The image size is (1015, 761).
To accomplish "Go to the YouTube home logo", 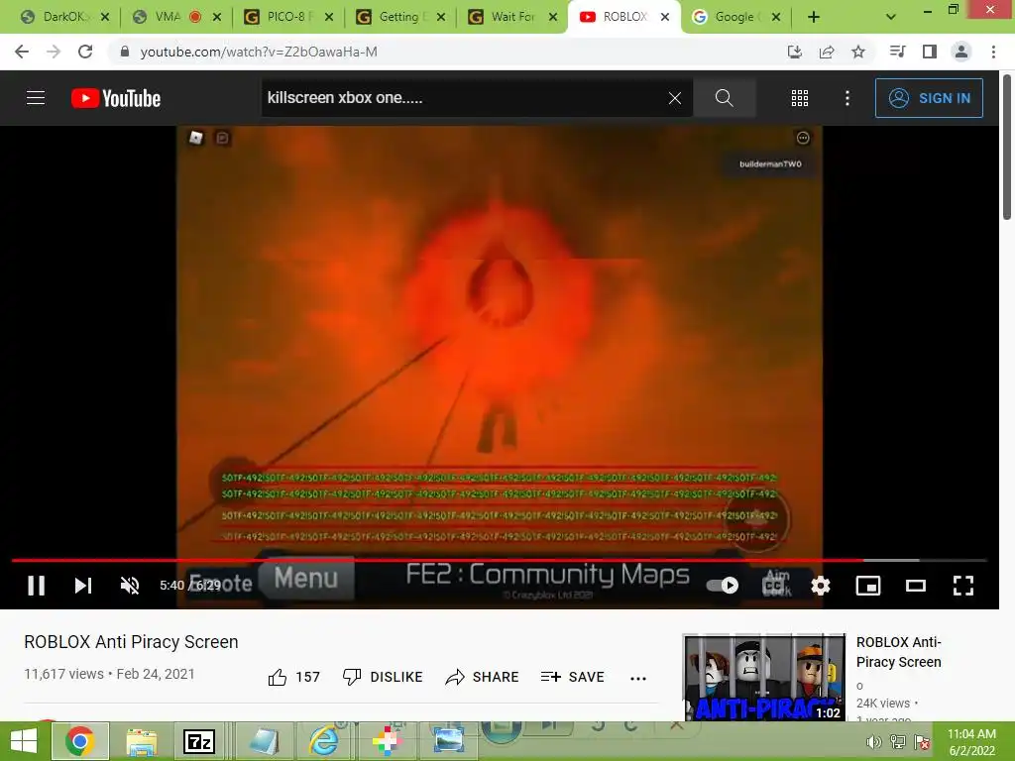I will click(x=116, y=98).
